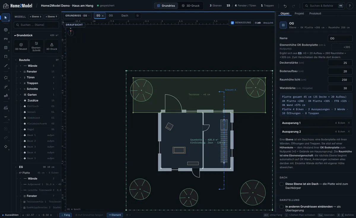Expand the Türen group

coord(20,77)
